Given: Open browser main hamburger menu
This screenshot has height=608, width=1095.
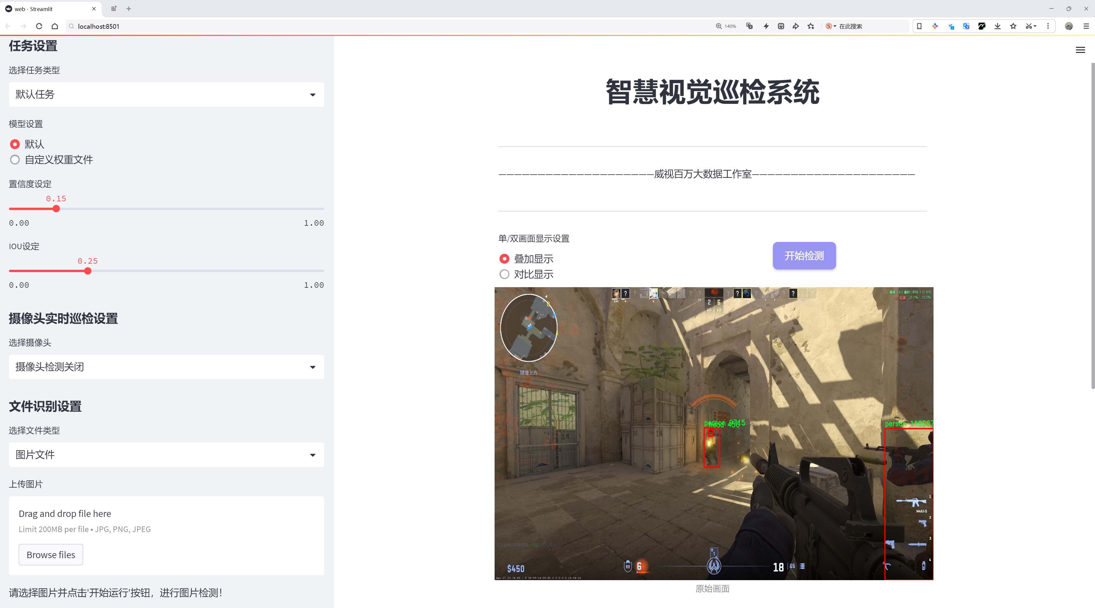Looking at the screenshot, I should click(x=1086, y=26).
